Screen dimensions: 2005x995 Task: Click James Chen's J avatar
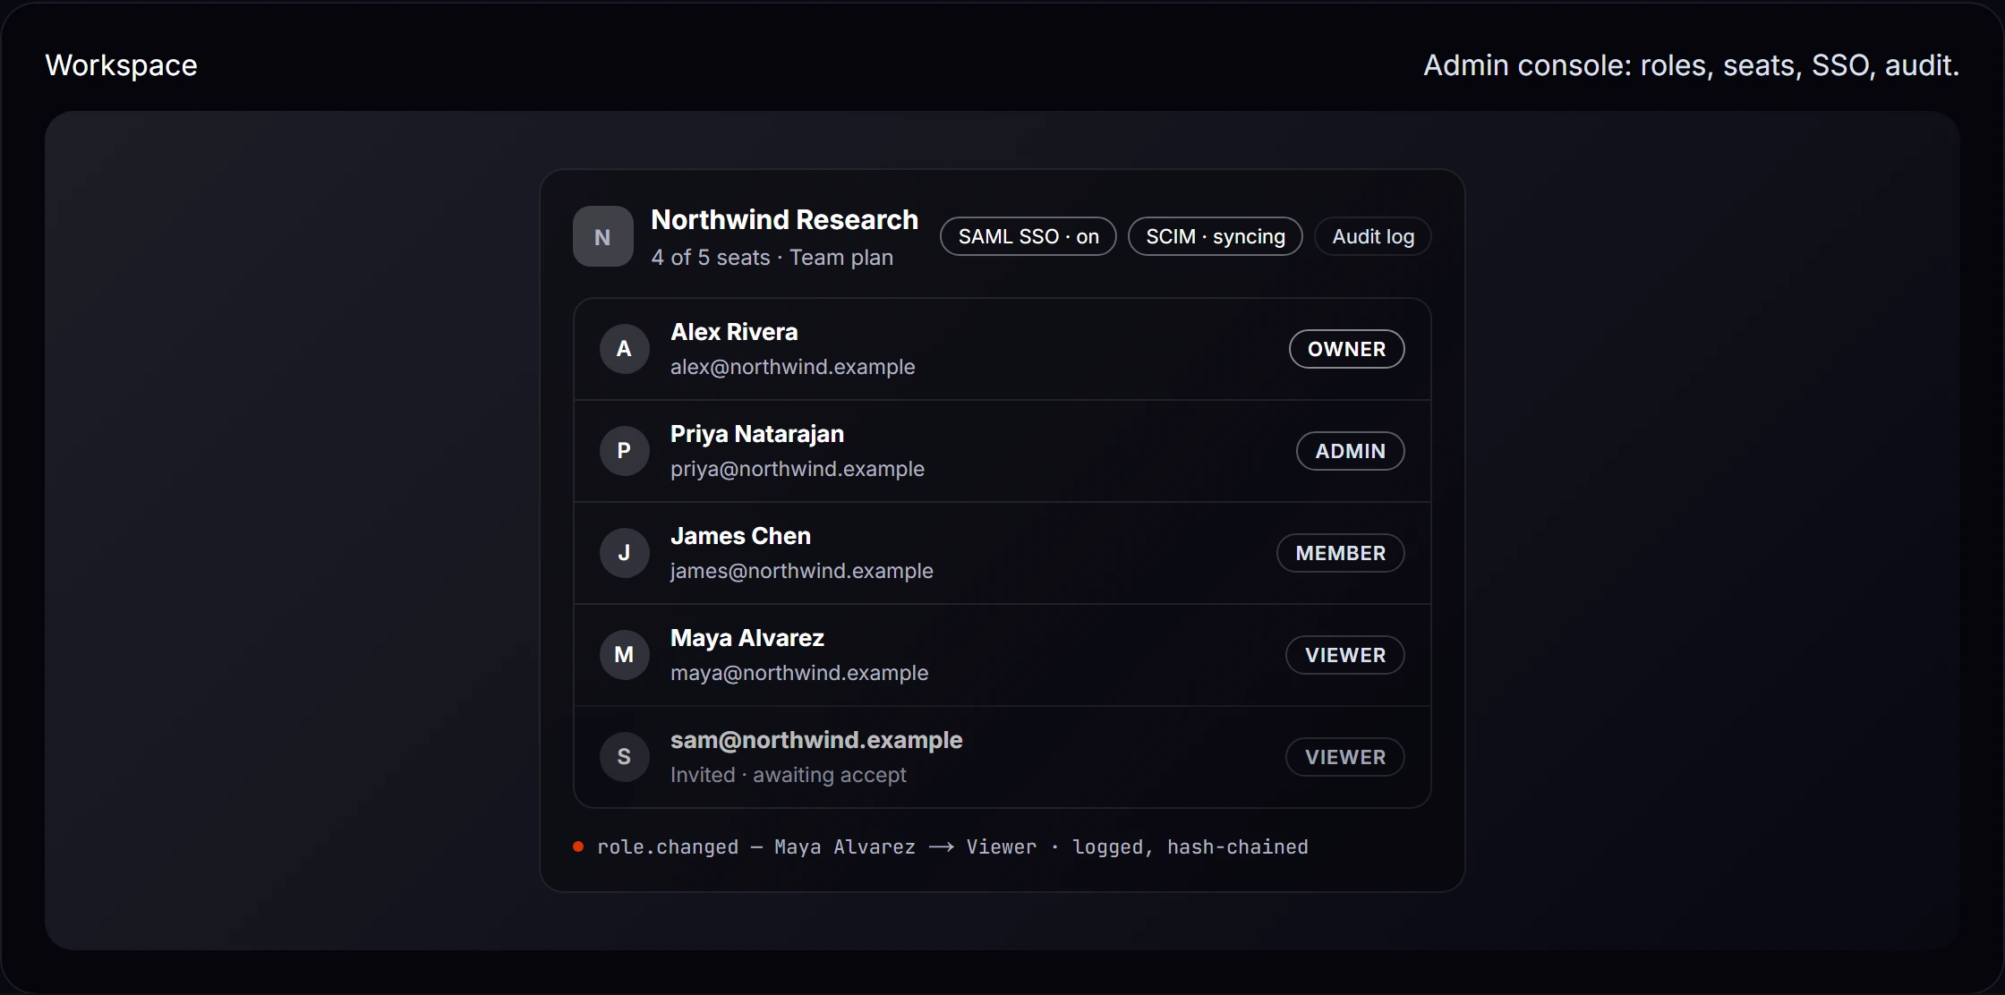coord(624,553)
